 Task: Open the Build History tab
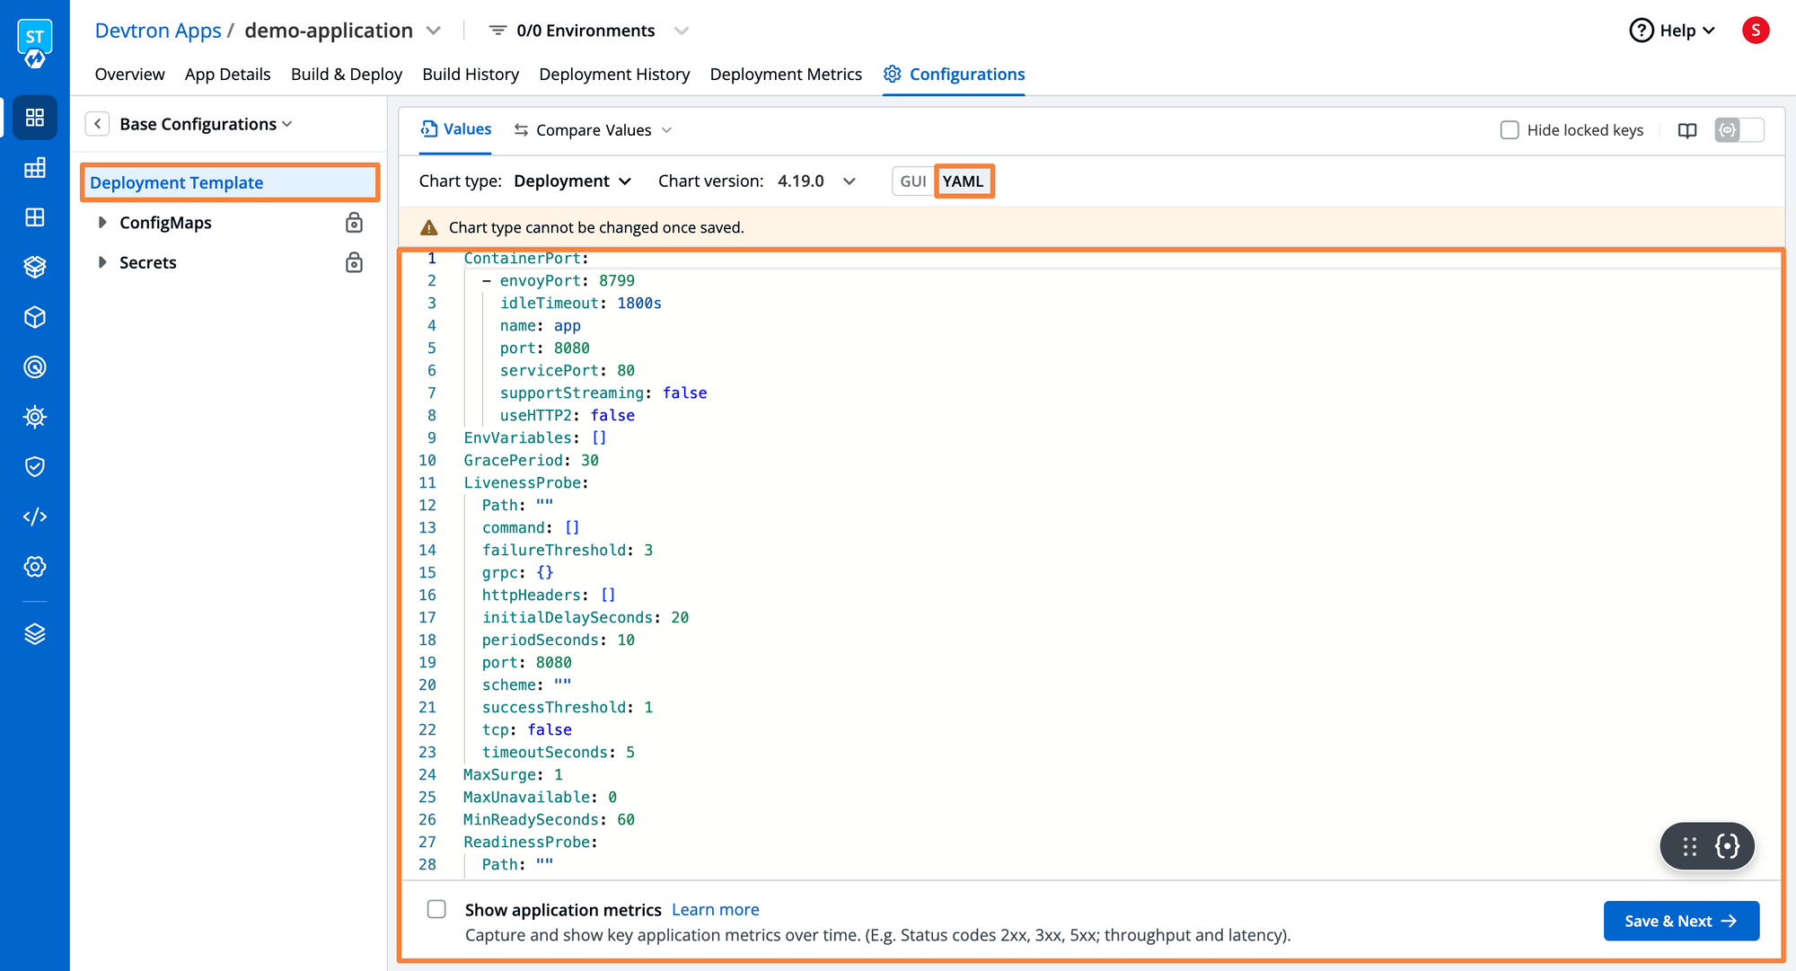coord(471,75)
